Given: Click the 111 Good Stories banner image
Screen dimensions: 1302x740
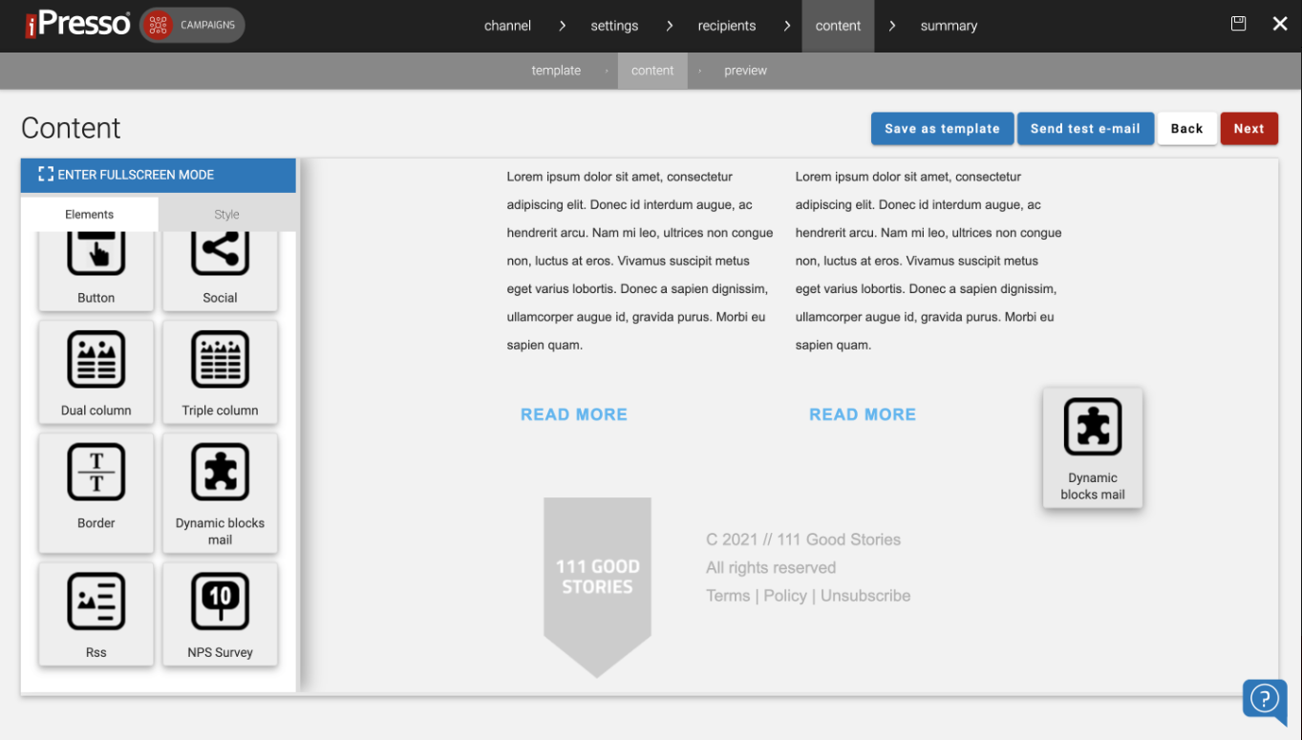Looking at the screenshot, I should 597,587.
